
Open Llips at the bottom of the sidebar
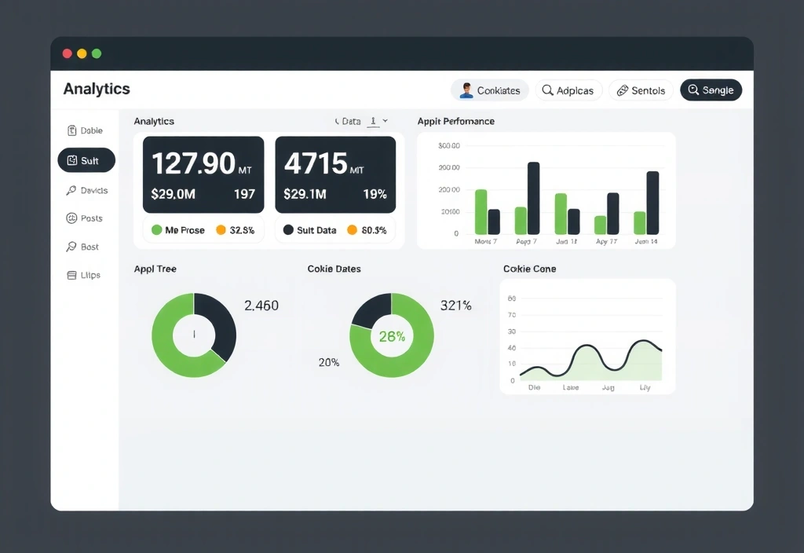pyautogui.click(x=83, y=275)
